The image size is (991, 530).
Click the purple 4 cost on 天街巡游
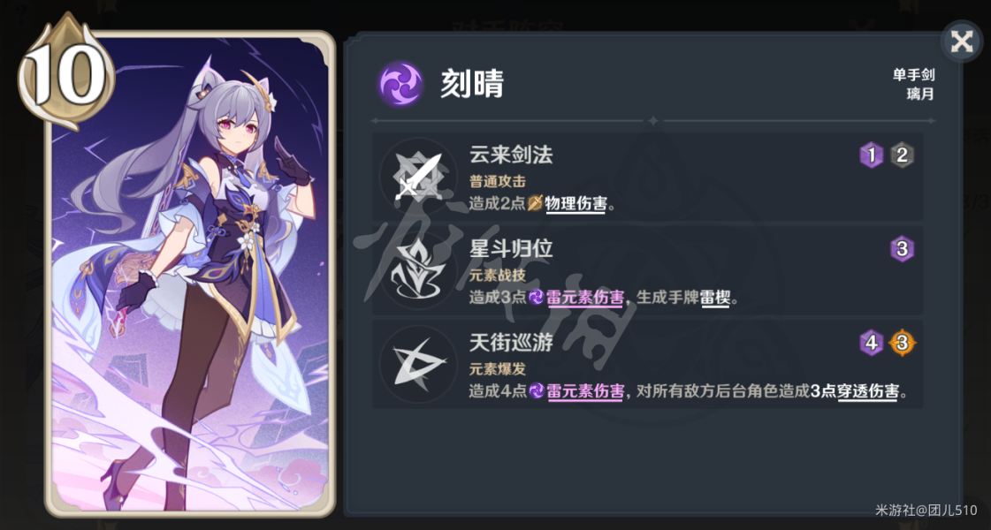tap(872, 343)
